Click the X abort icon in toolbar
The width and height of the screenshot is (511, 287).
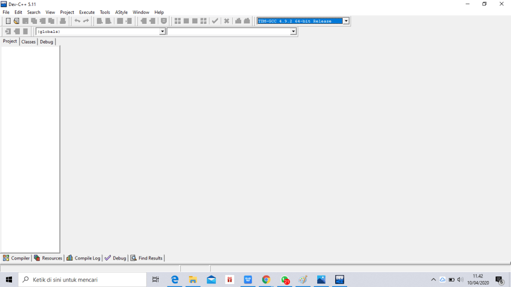click(x=226, y=21)
